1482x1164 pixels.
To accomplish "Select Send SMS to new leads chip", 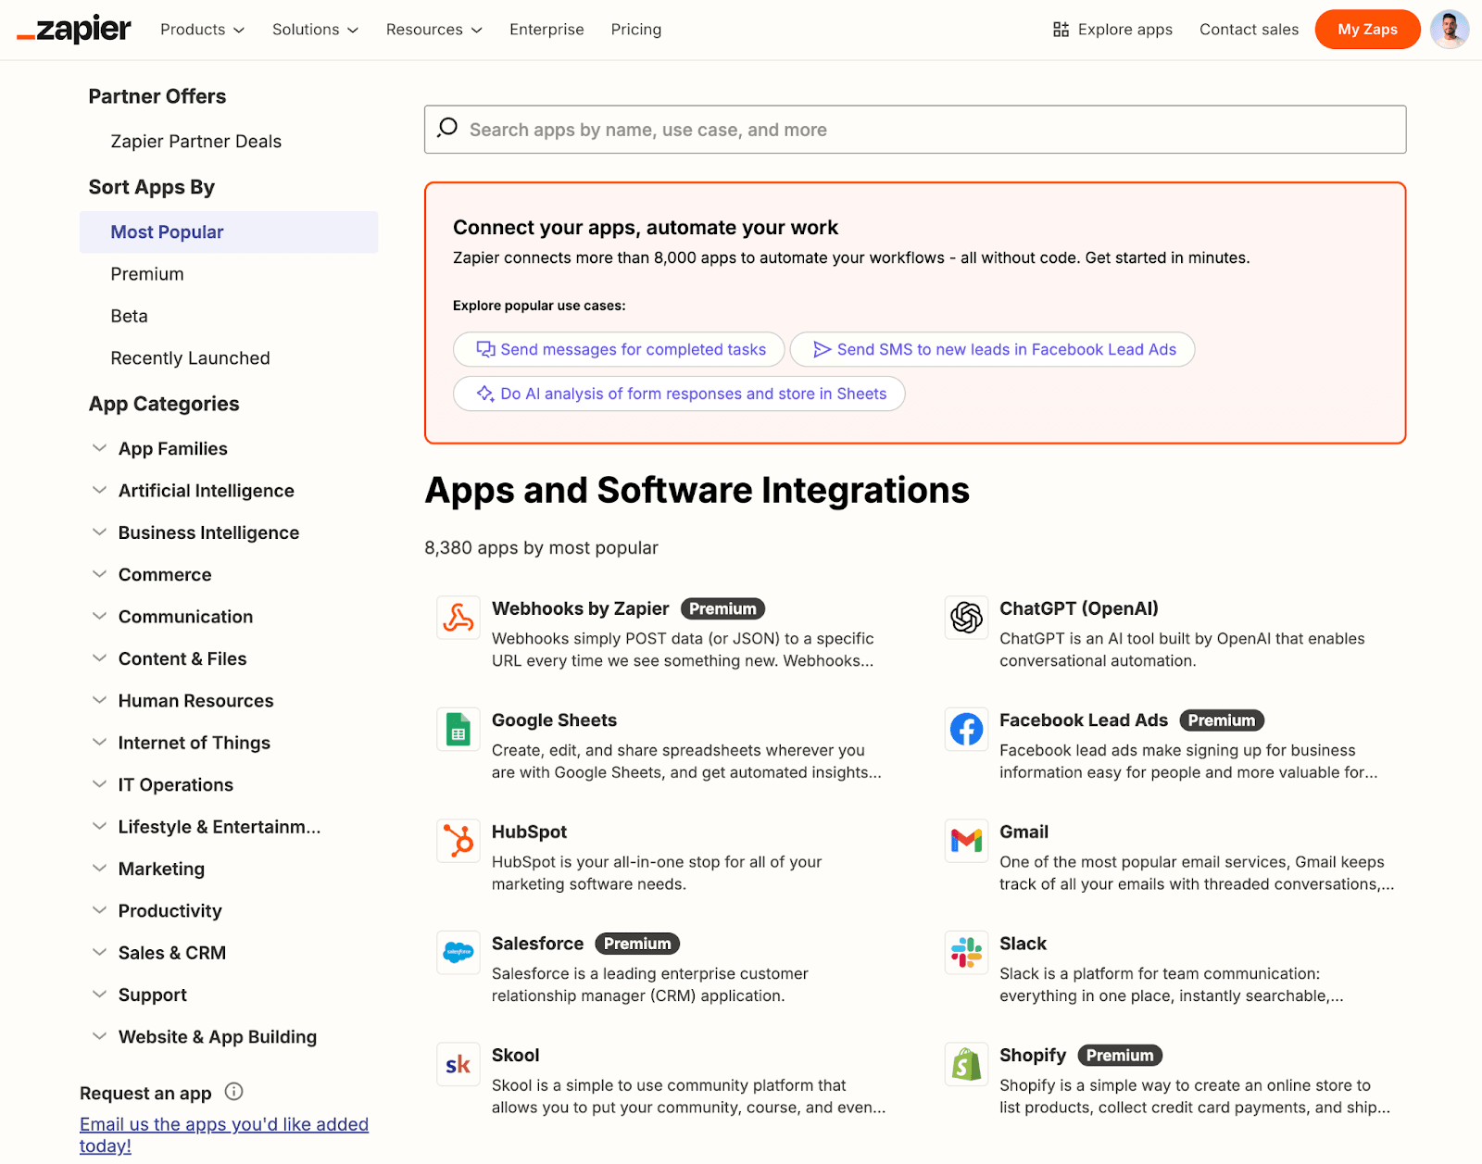I will [x=992, y=349].
